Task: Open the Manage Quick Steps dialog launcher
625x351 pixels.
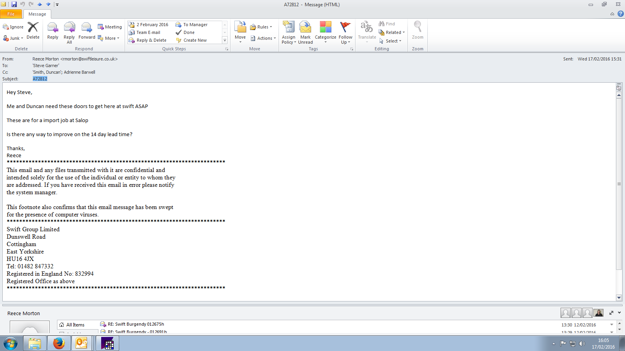Action: click(227, 49)
